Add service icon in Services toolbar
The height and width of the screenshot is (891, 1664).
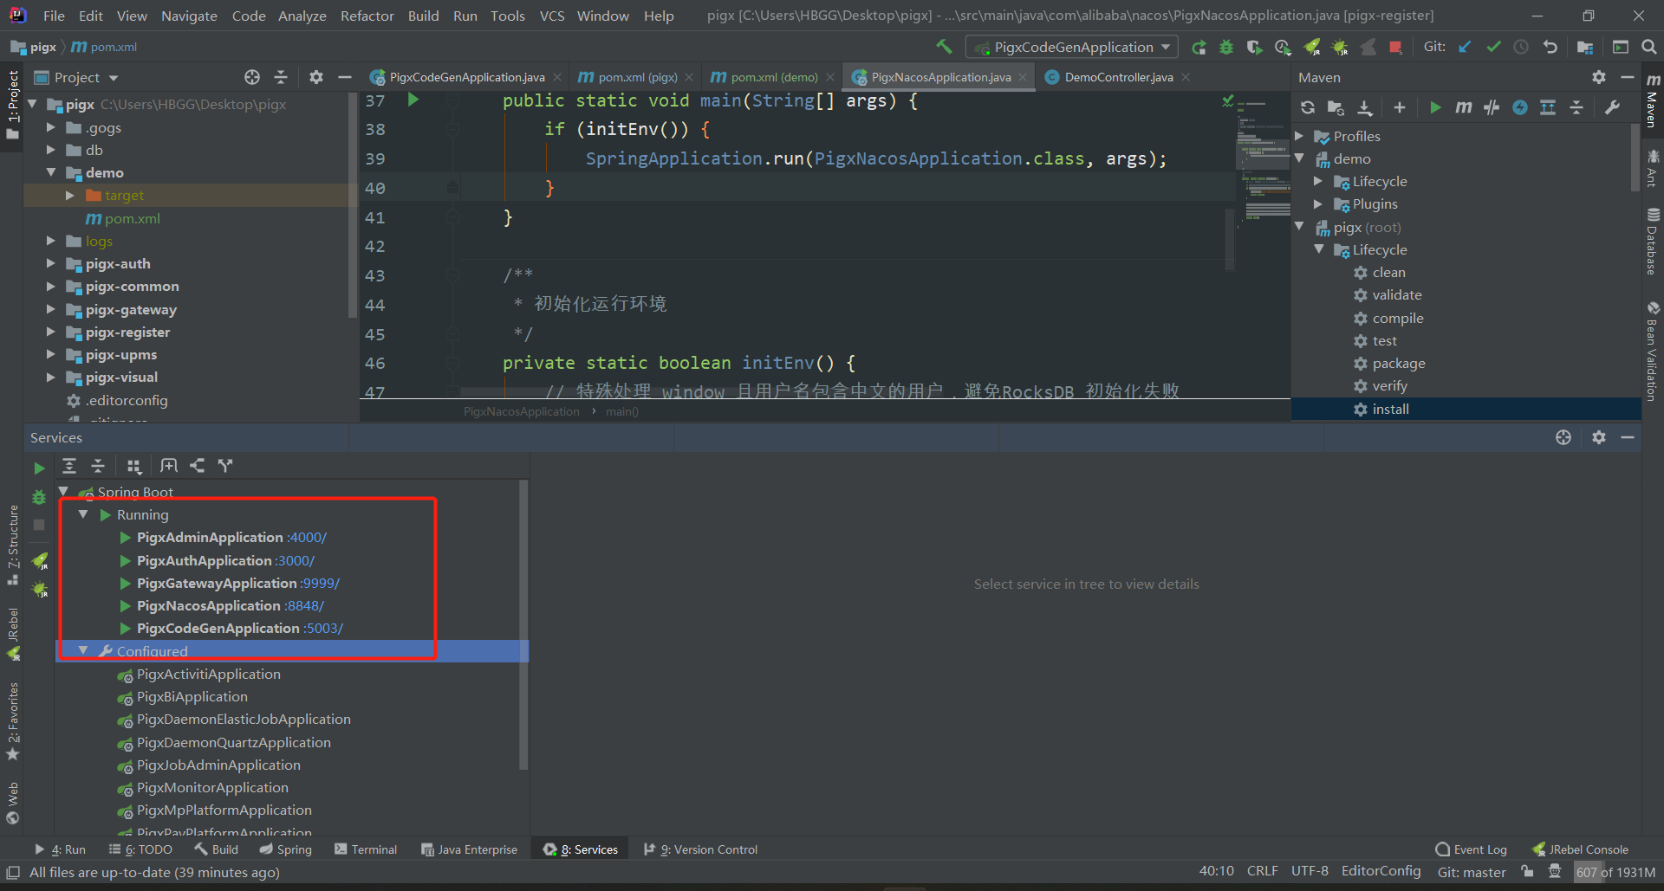pyautogui.click(x=169, y=466)
